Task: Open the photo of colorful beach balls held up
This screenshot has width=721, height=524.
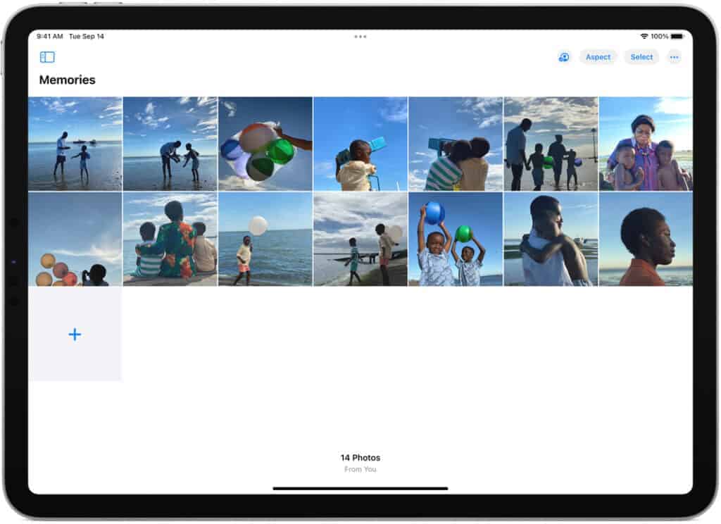Action: pyautogui.click(x=265, y=144)
